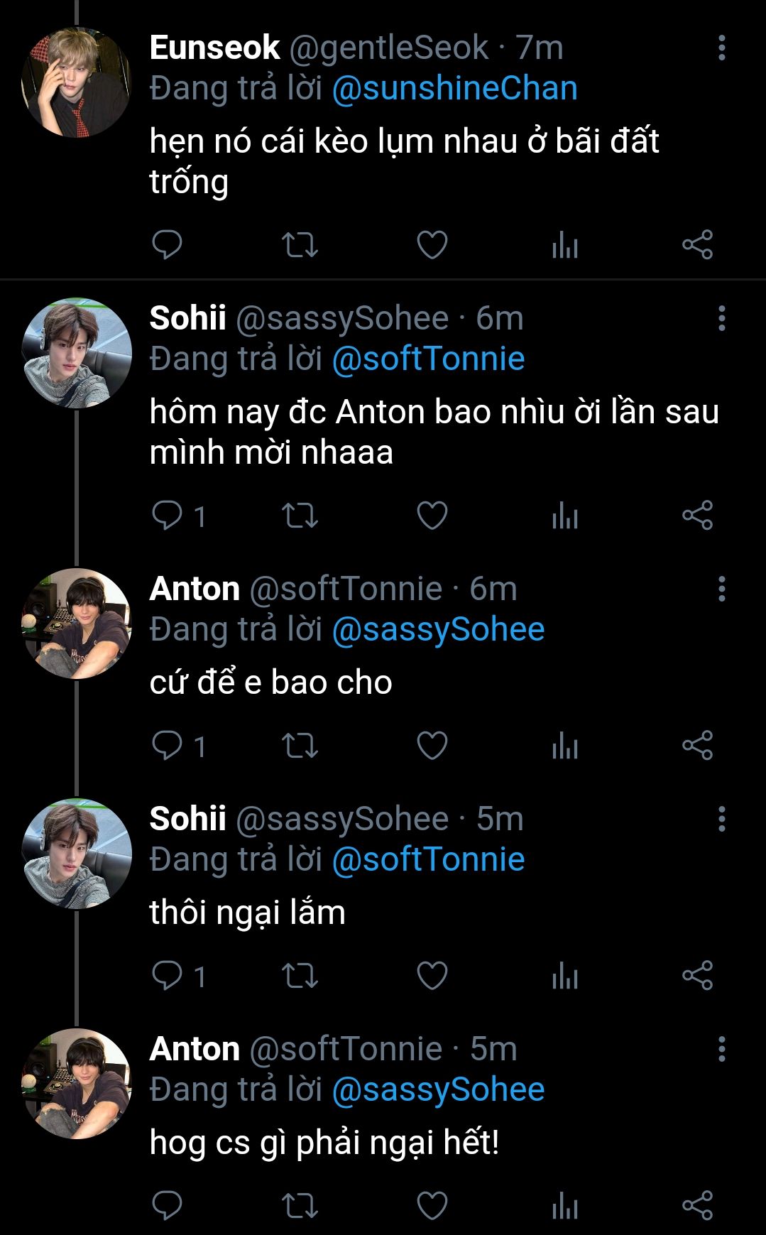
Task: Open the @sunshineChan mention link
Action: 454,89
